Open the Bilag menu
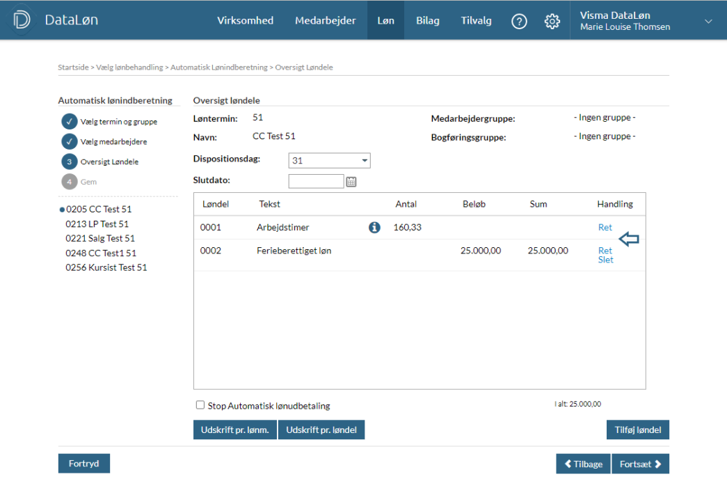Image resolution: width=727 pixels, height=495 pixels. click(x=427, y=20)
